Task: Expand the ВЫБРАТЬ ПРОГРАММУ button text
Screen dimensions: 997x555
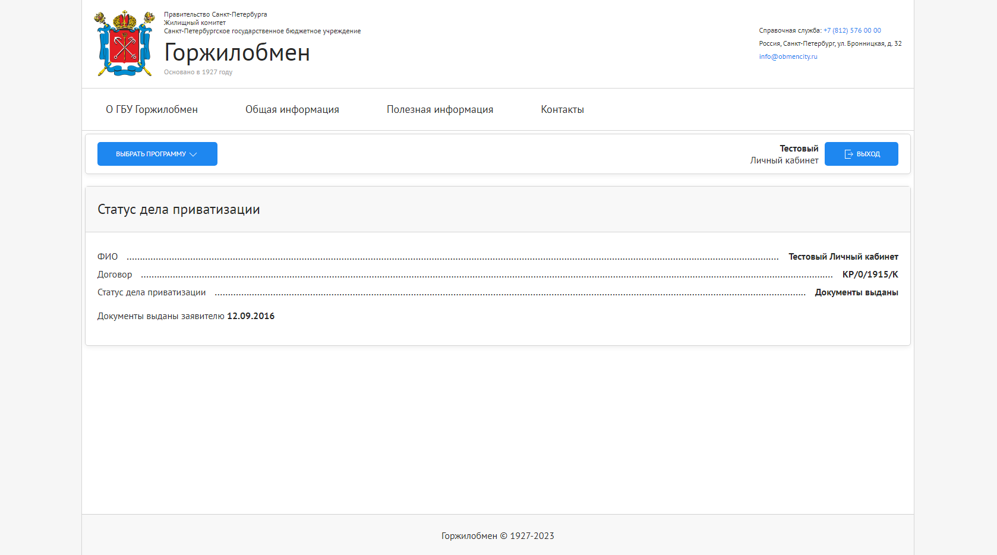Action: 150,154
